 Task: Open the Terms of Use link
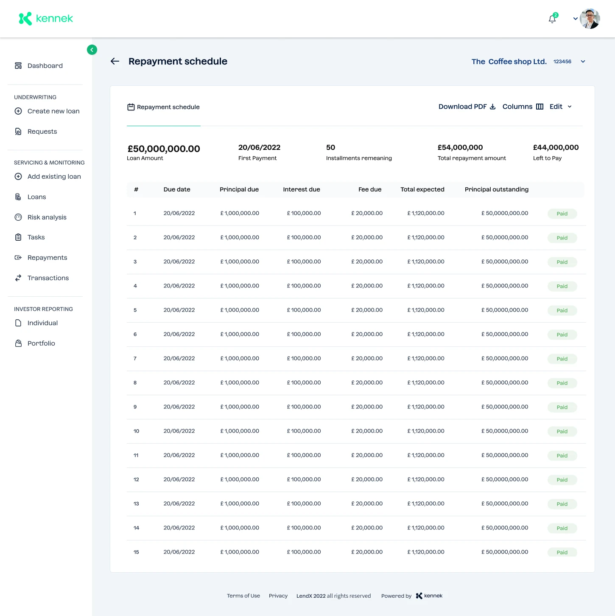click(x=243, y=596)
